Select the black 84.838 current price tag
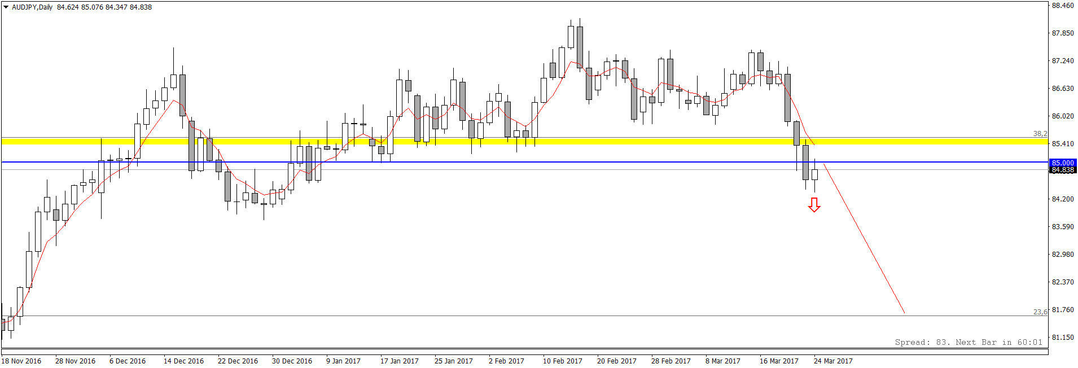Image resolution: width=1078 pixels, height=368 pixels. pos(1062,170)
